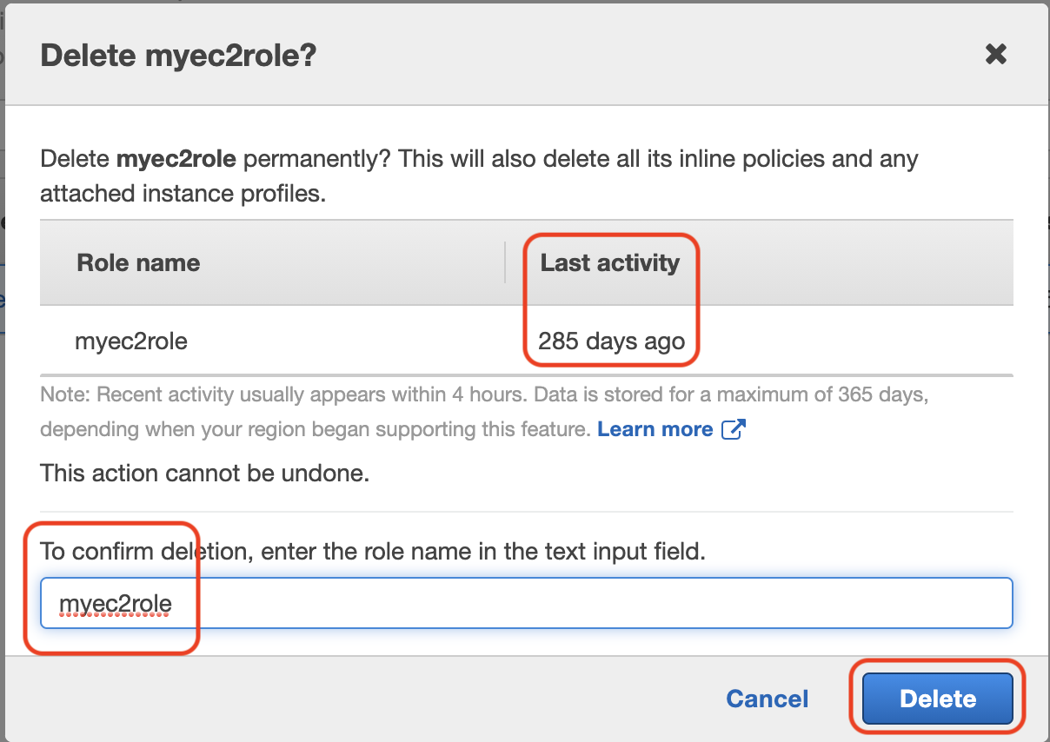Click the 285 days ago activity value

pos(611,341)
